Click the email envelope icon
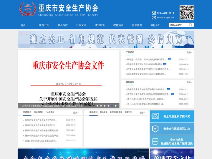212x159 pixels. coord(154,18)
